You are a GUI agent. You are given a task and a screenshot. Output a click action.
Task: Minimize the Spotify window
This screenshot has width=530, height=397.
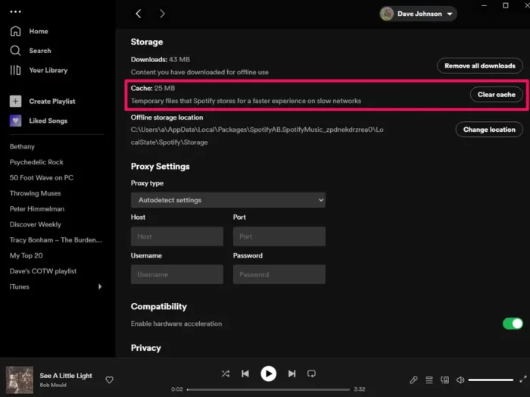coord(485,5)
